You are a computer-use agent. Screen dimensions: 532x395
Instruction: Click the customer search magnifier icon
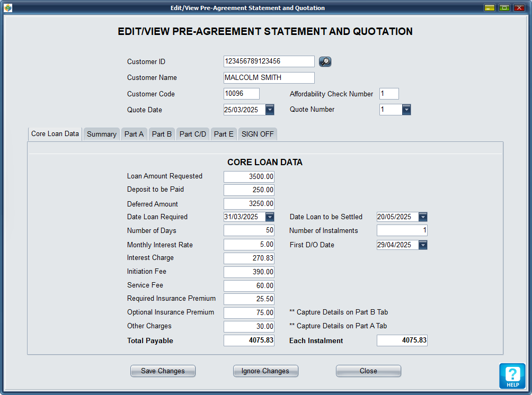tap(325, 62)
